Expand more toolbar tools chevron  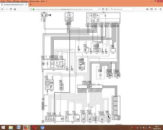click(155, 9)
